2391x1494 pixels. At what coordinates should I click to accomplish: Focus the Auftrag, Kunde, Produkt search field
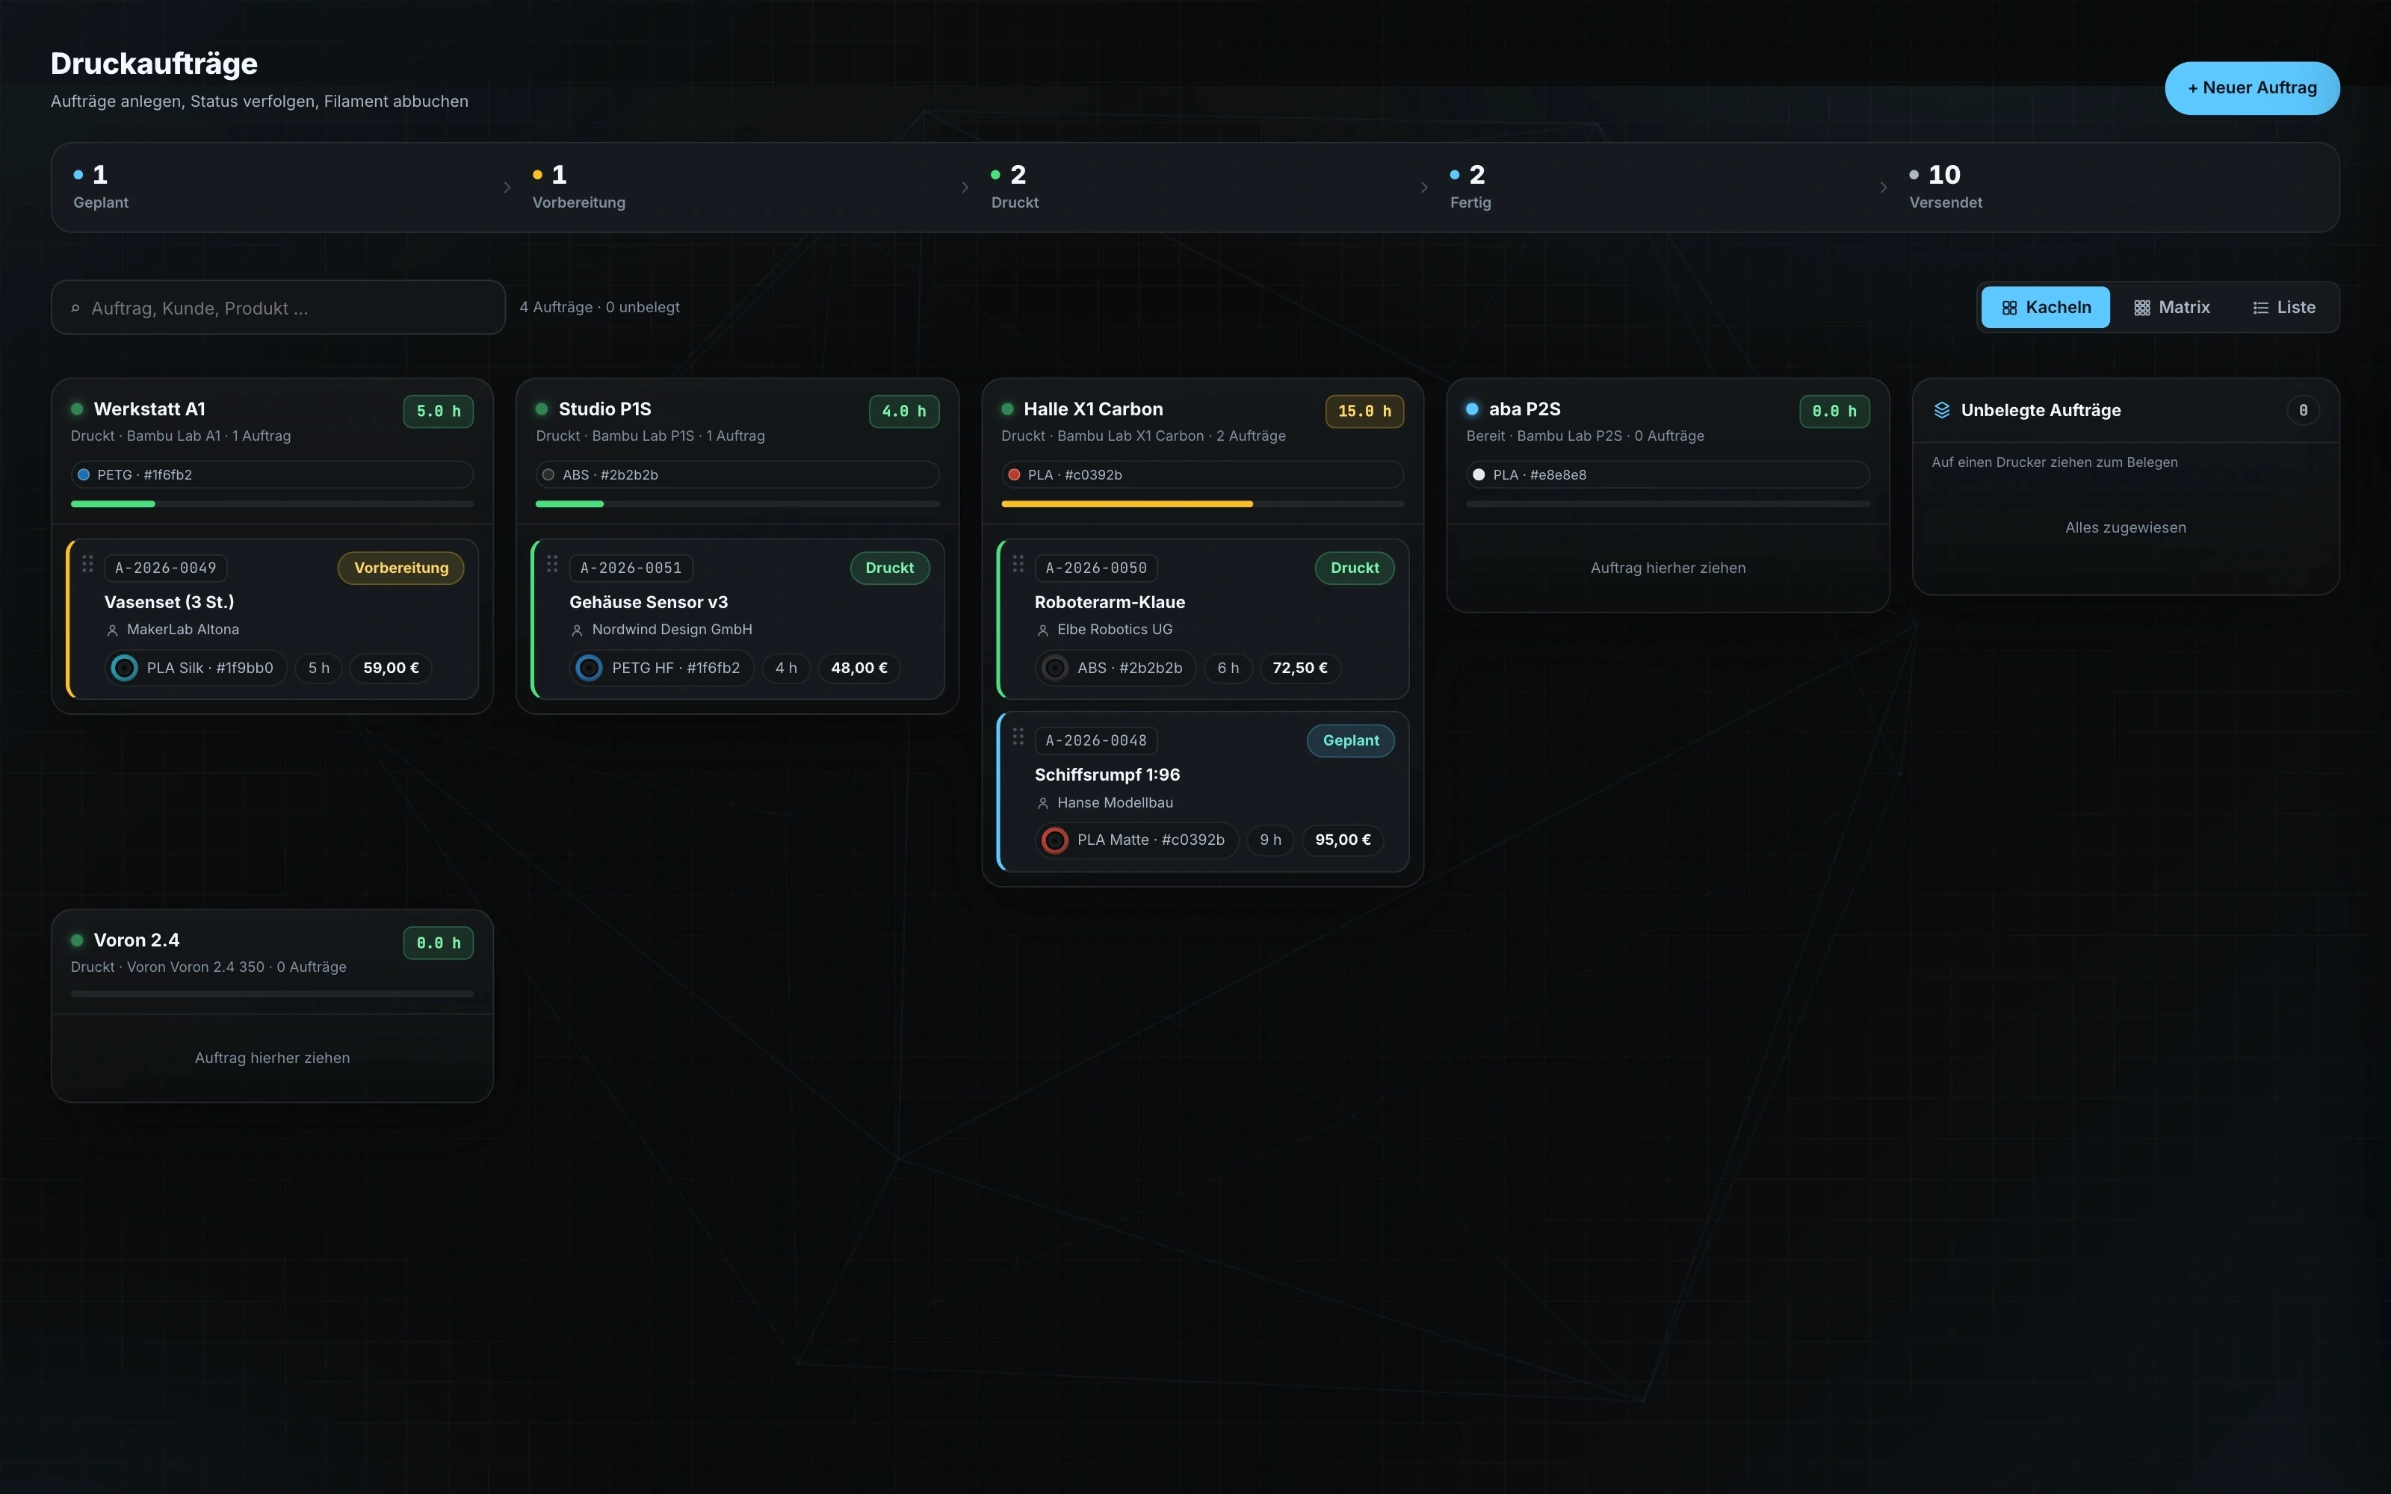[278, 307]
